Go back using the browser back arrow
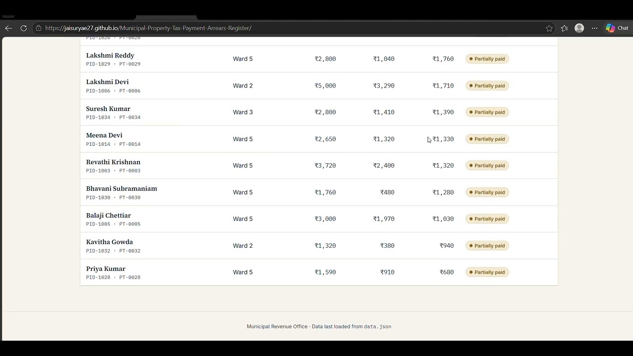The height and width of the screenshot is (356, 633). (8, 28)
